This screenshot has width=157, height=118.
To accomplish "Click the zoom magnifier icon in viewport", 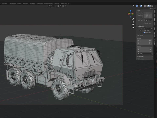I will [133, 19].
